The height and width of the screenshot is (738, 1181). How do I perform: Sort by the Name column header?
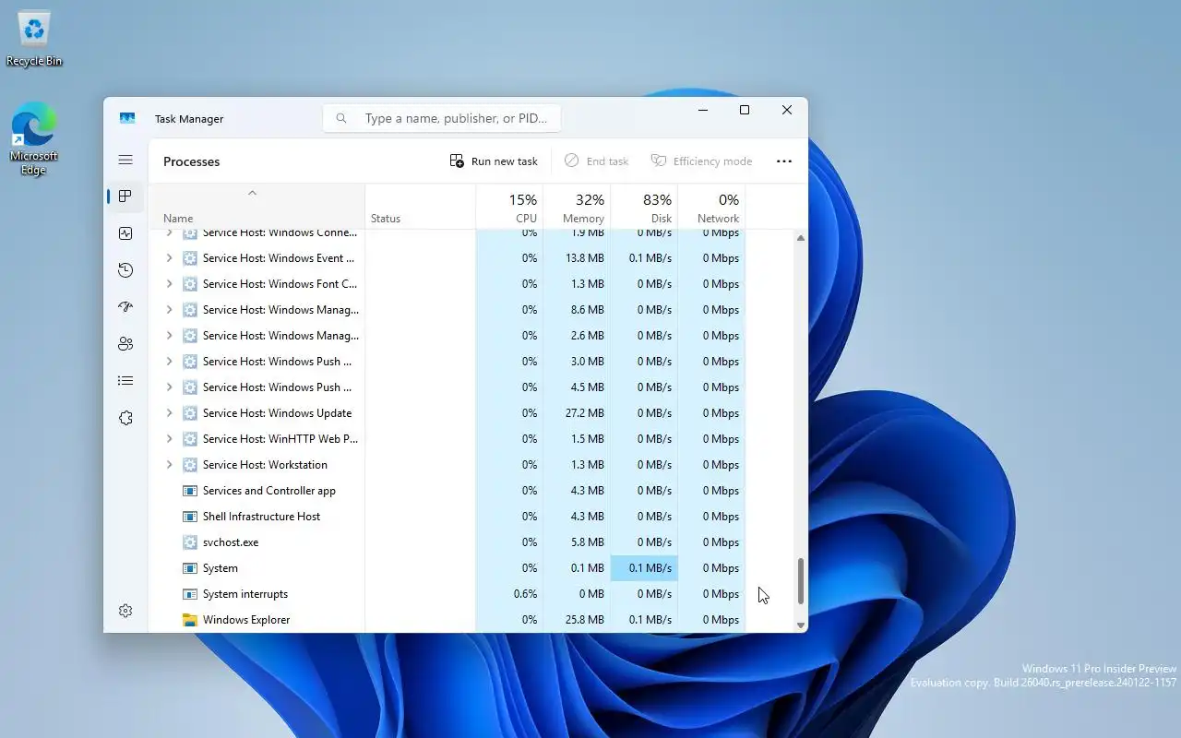tap(256, 207)
